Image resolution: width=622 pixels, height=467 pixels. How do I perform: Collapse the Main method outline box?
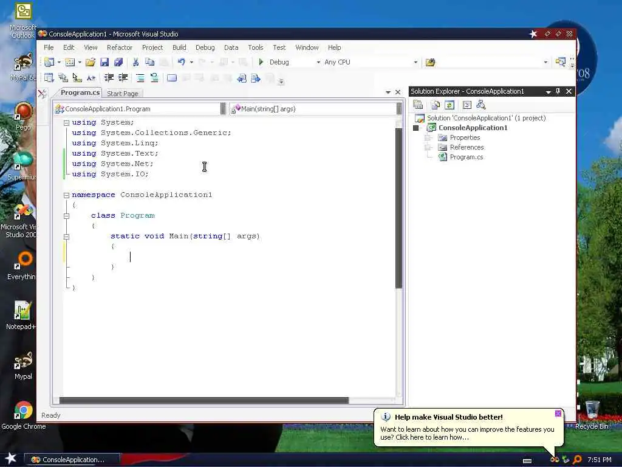pos(67,237)
